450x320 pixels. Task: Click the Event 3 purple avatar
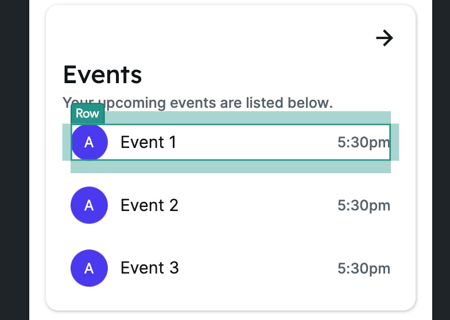(89, 268)
